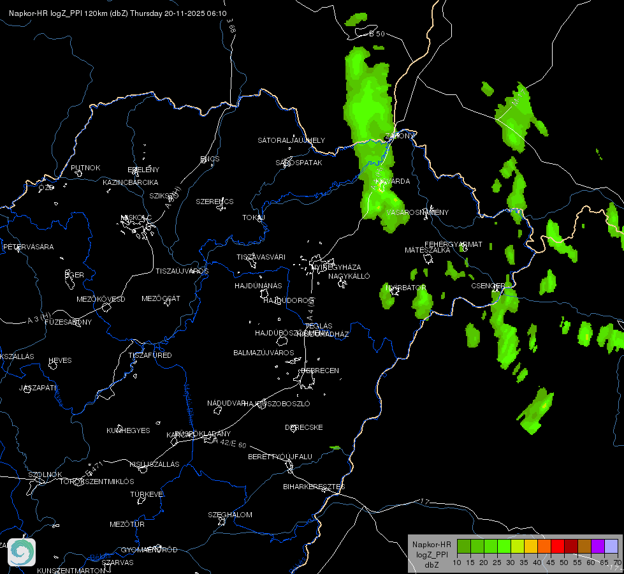Image resolution: width=624 pixels, height=574 pixels.
Task: Click the HAJDUNANAS label
Action: point(258,286)
